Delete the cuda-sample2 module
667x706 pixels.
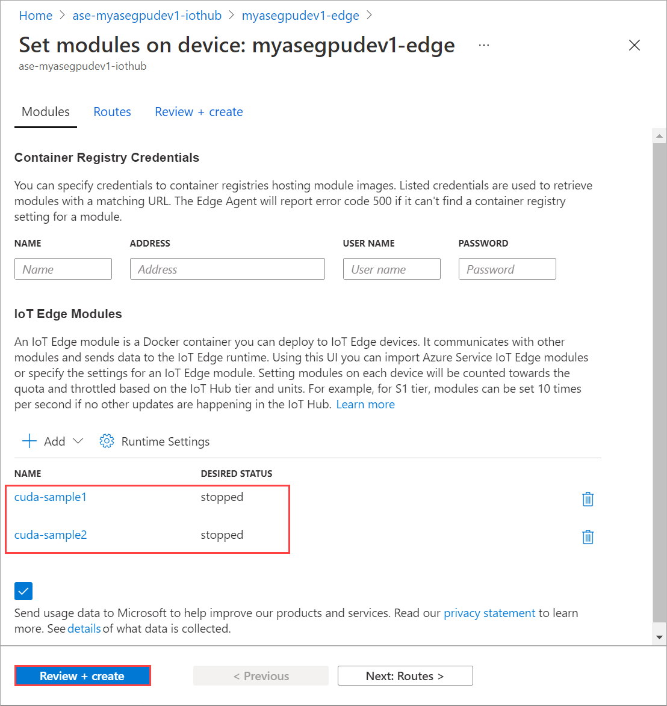588,536
